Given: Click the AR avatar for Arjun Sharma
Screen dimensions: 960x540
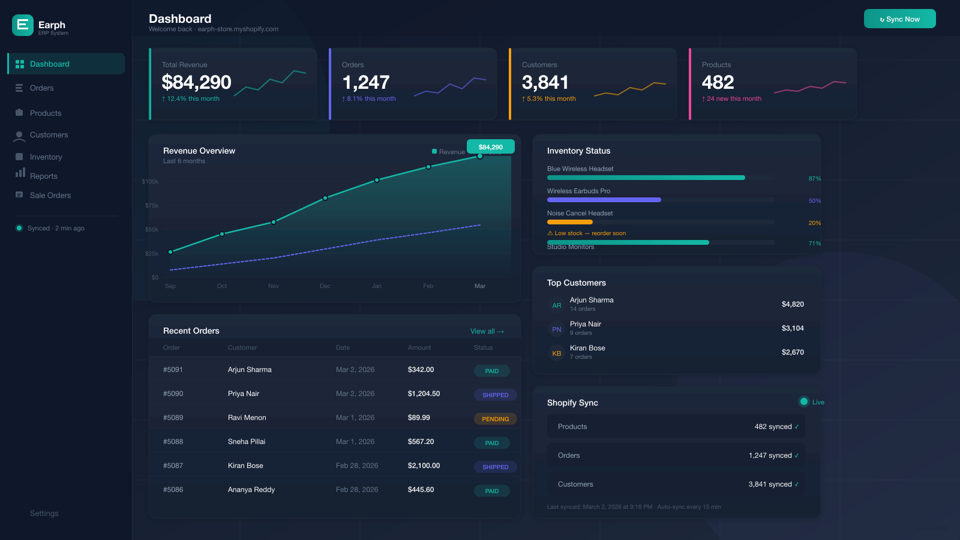Looking at the screenshot, I should 556,305.
